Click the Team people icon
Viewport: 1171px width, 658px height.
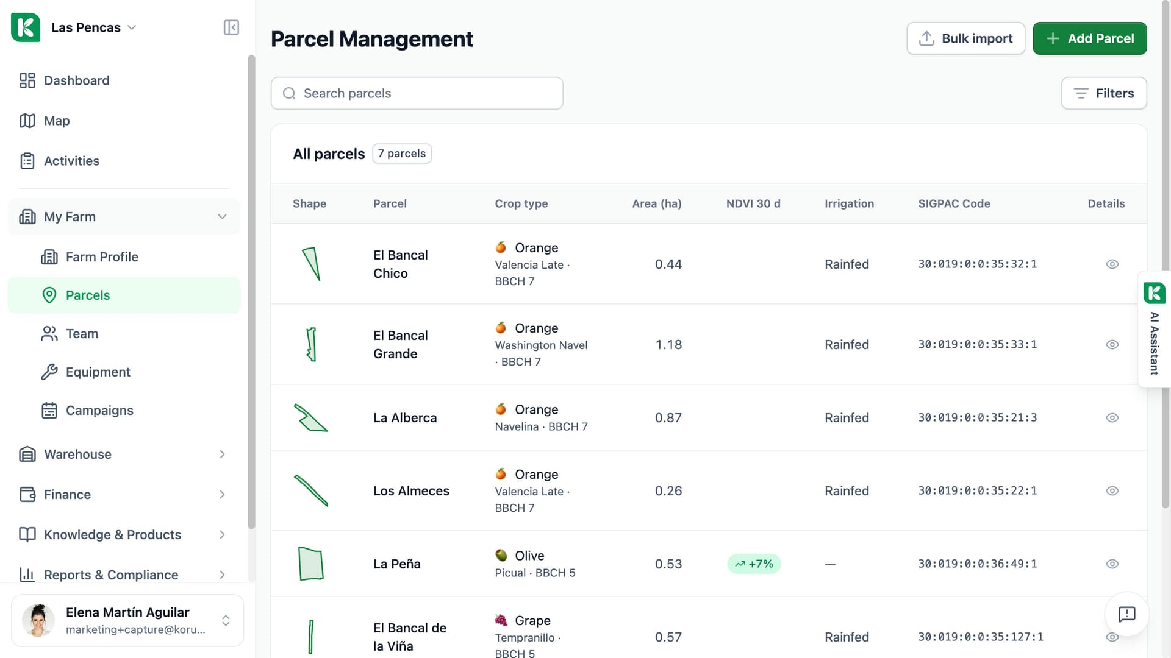pyautogui.click(x=49, y=334)
